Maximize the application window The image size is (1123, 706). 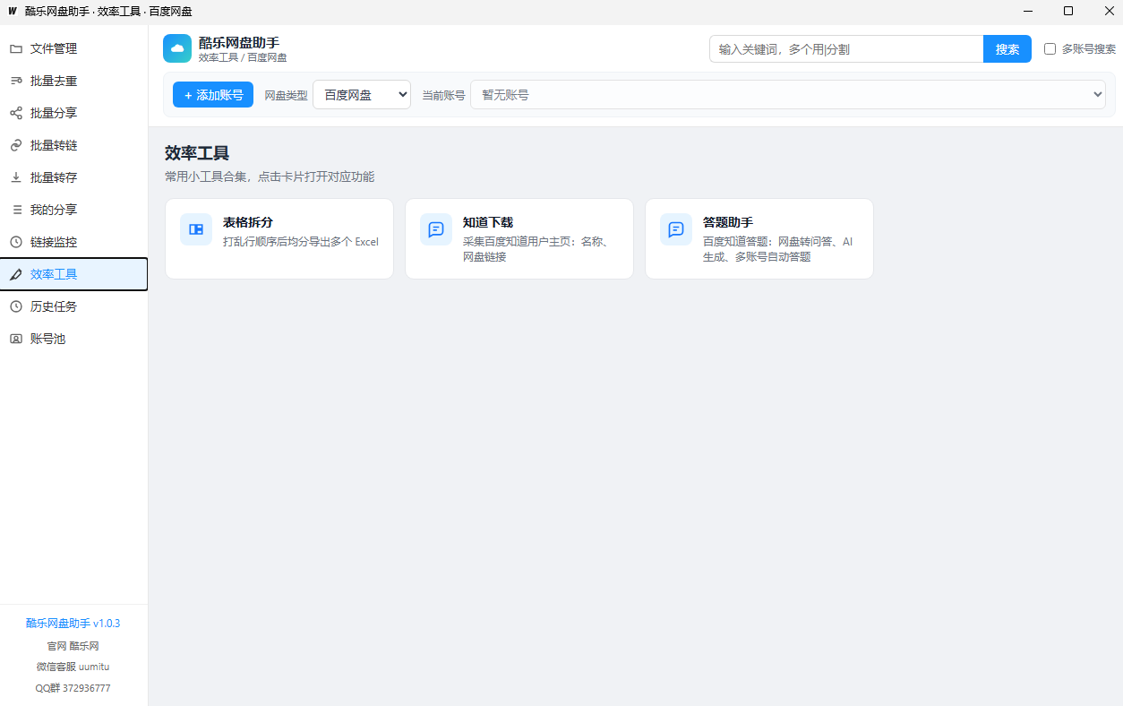1068,11
